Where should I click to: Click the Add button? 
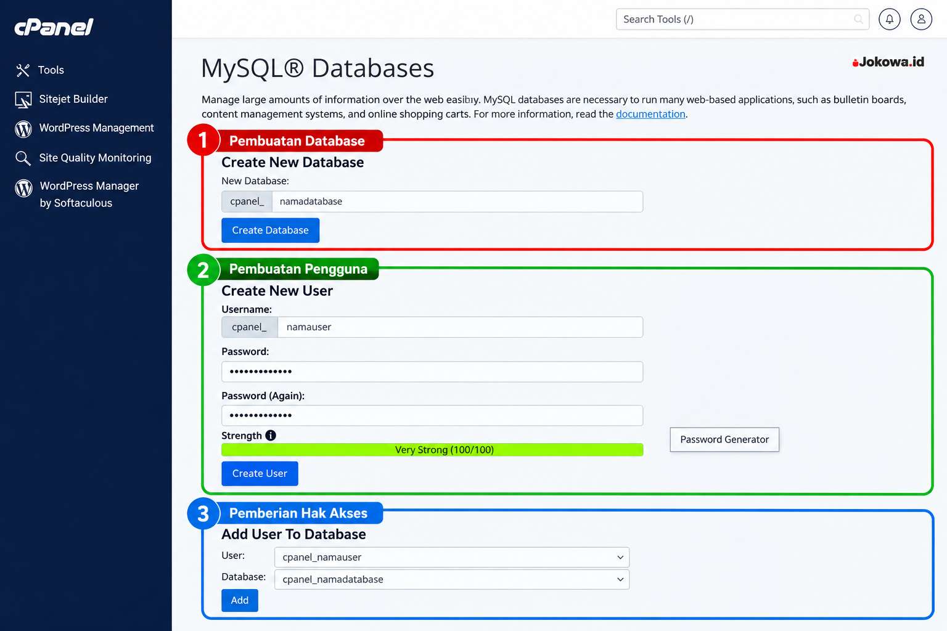point(240,600)
